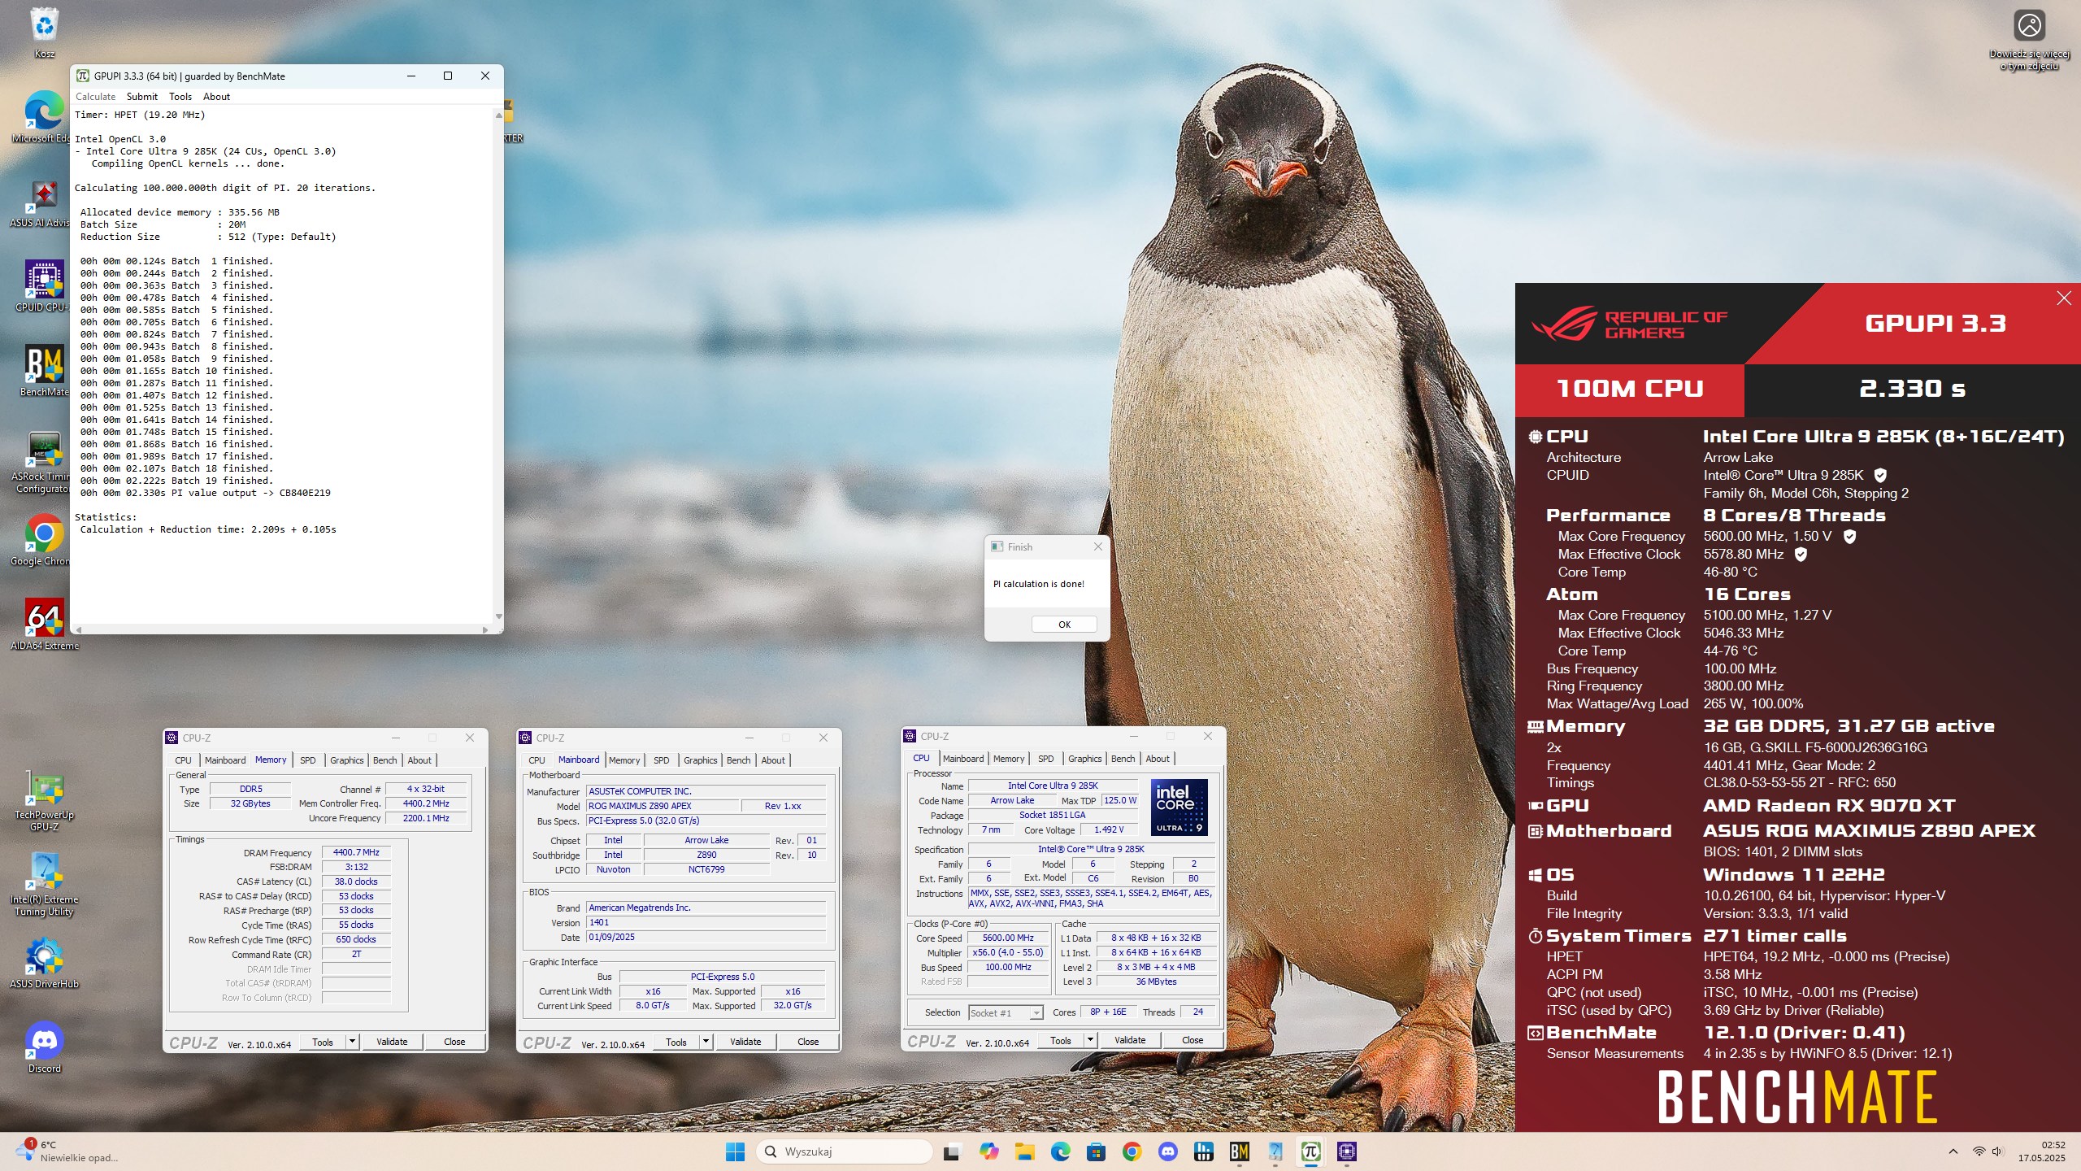This screenshot has height=1171, width=2081.
Task: Launch Discord from desktop icon
Action: (44, 1047)
